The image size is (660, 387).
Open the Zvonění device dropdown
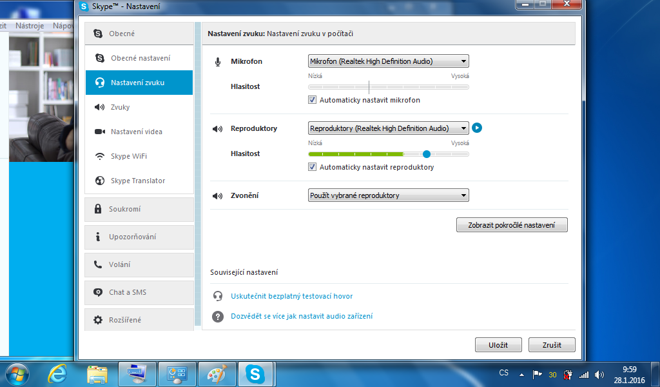pyautogui.click(x=388, y=195)
